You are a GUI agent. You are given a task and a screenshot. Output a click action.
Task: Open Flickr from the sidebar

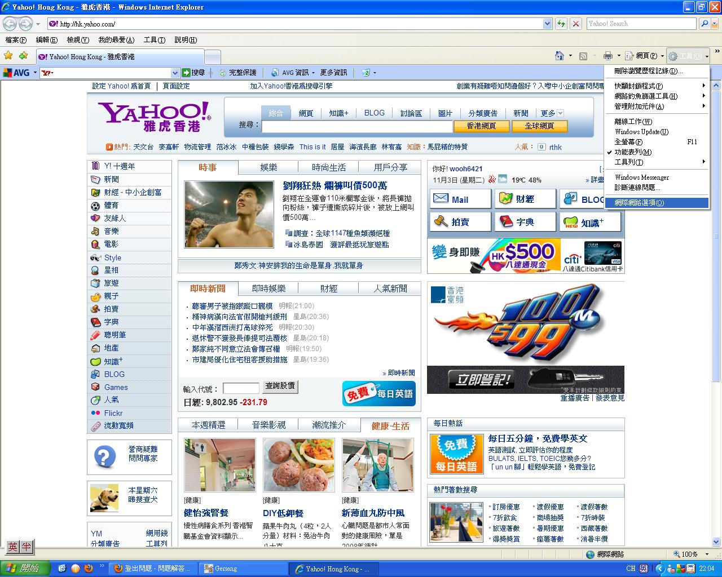click(x=113, y=413)
